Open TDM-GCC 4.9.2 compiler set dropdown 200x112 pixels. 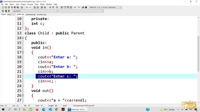(x=105, y=7)
